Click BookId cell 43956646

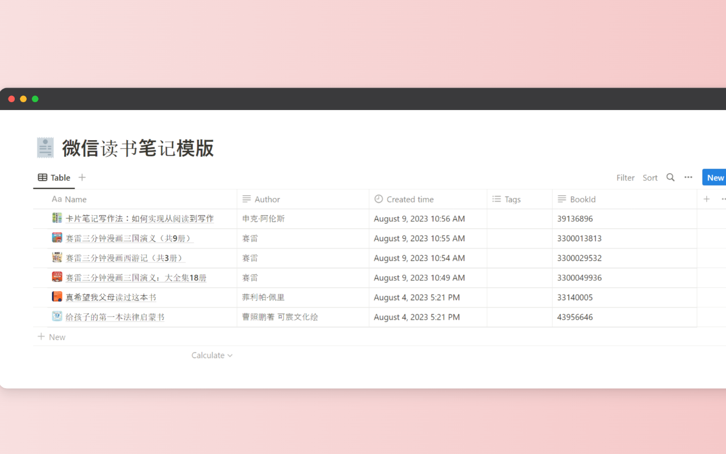click(624, 317)
